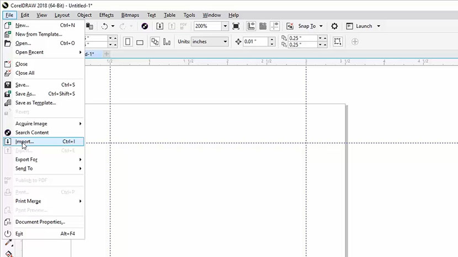Click the Search Content toolbar icon
Screen dimensions: 458x257
click(x=145, y=26)
